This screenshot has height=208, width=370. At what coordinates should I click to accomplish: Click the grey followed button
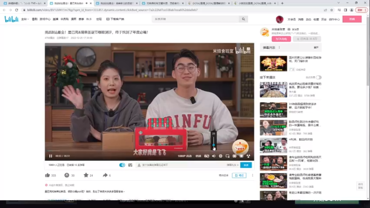(307, 39)
